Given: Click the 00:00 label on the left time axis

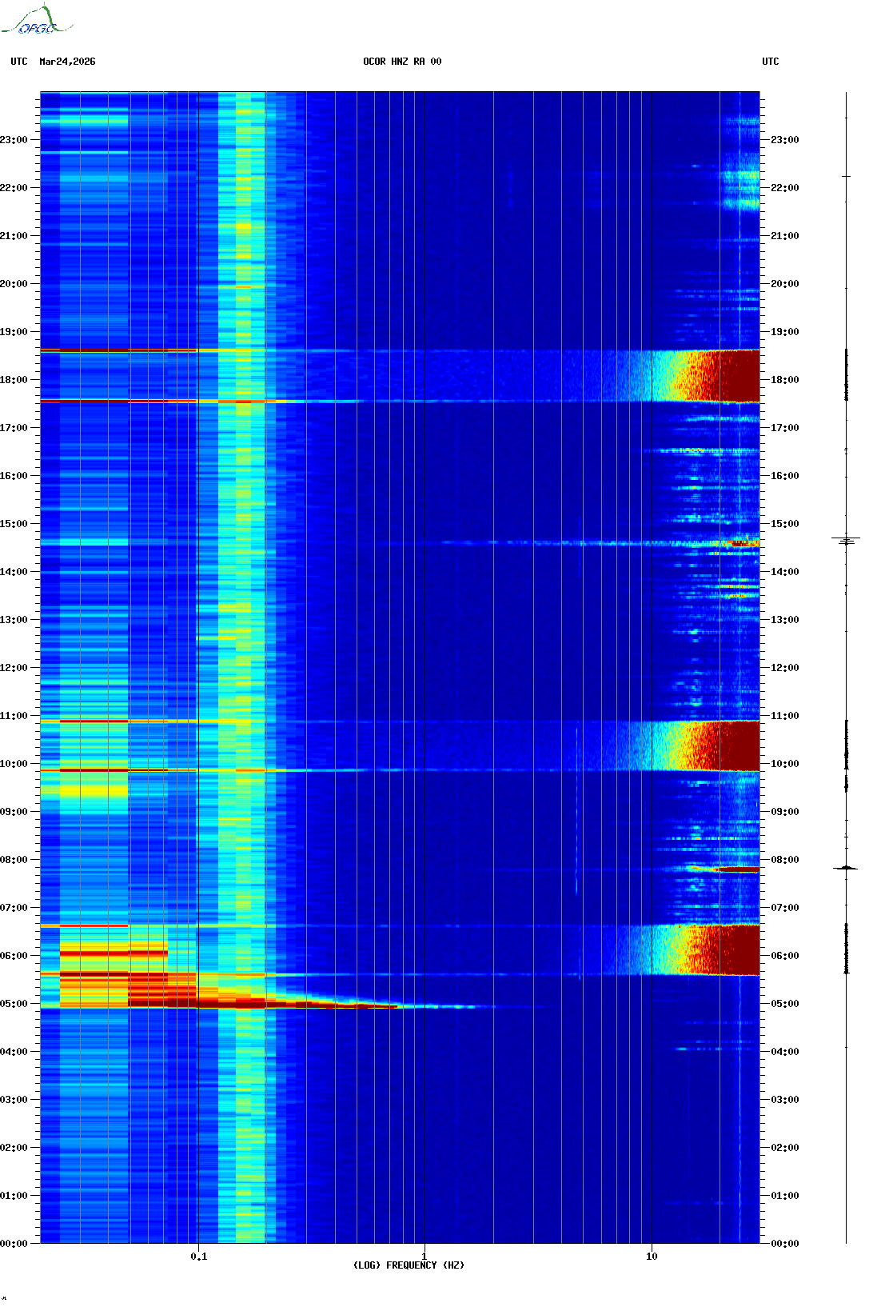Looking at the screenshot, I should point(14,1244).
